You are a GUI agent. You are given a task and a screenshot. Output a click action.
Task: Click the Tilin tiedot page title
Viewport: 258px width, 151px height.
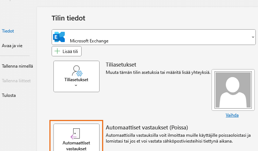68,18
